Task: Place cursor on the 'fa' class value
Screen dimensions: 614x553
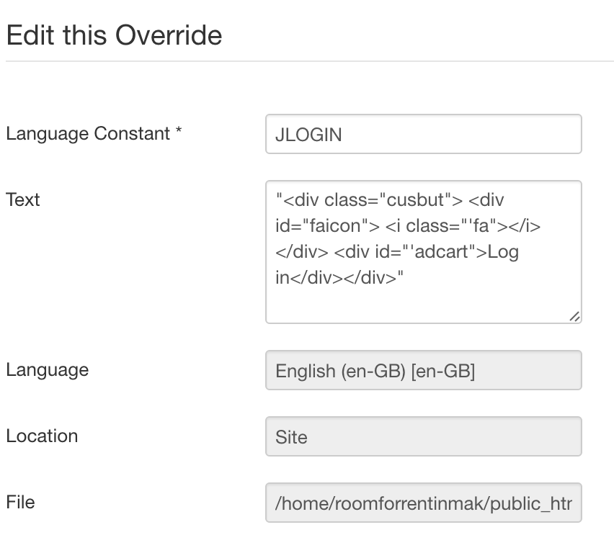Action: click(481, 226)
